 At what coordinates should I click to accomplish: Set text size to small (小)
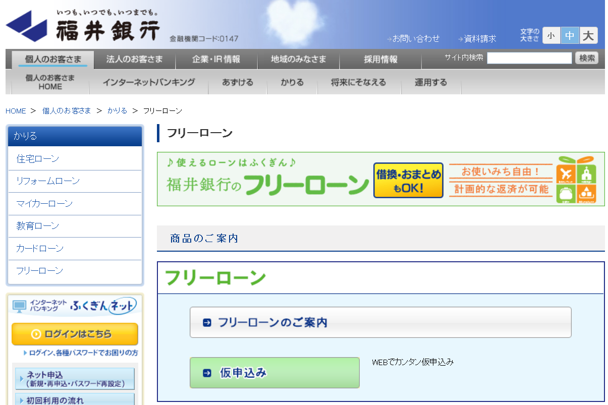tap(551, 35)
